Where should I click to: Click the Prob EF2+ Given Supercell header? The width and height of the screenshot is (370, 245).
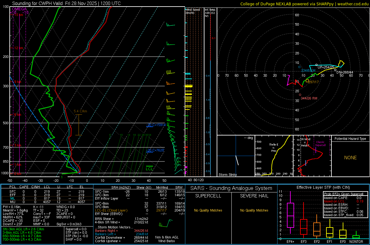(x=344, y=194)
